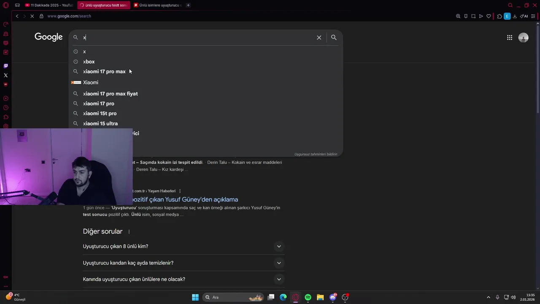
Task: Open the three-dot menu beside Diğer sorular
Action: [x=129, y=232]
